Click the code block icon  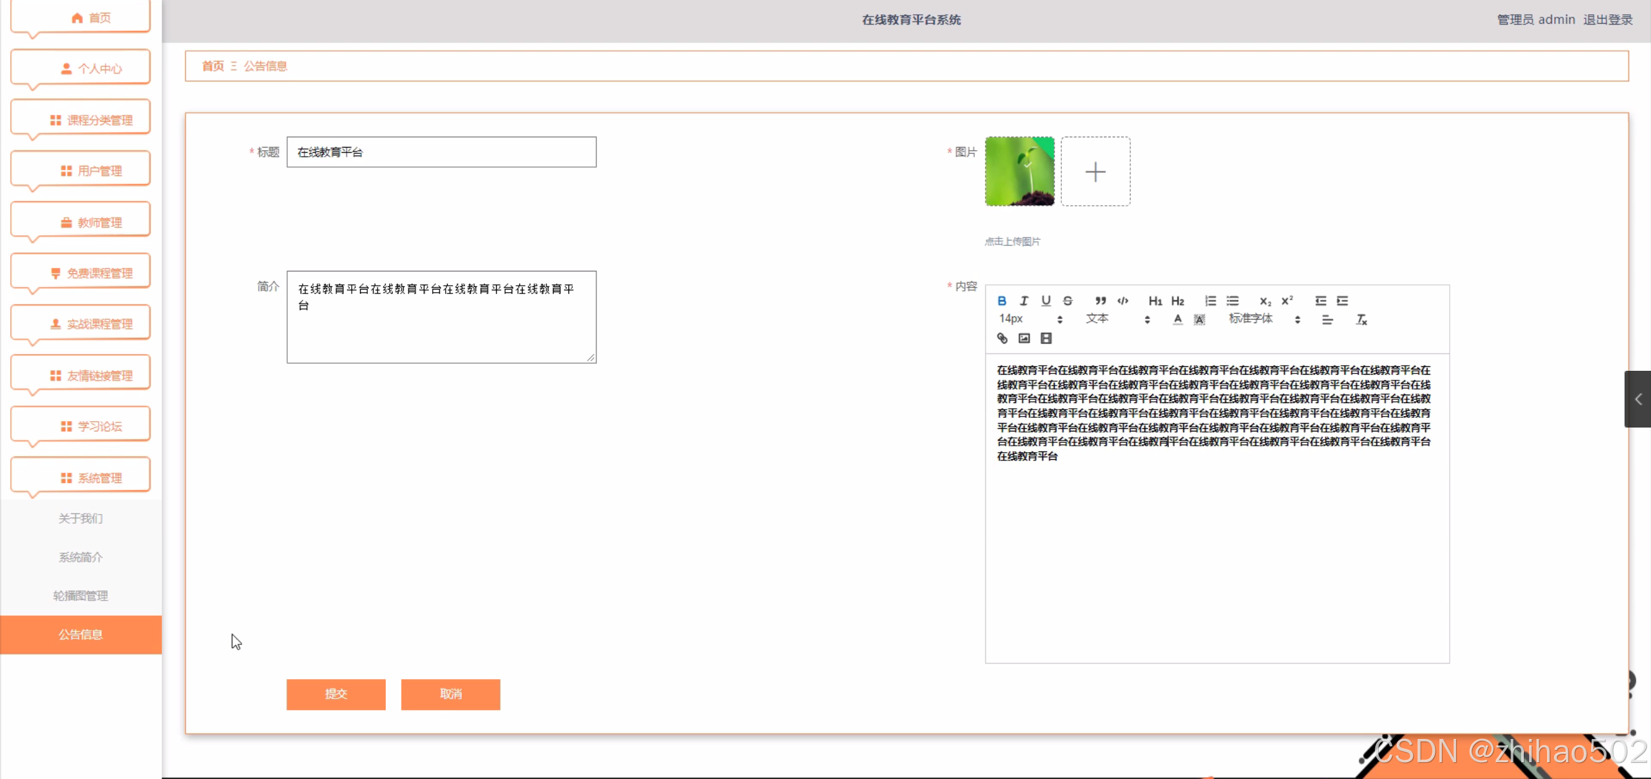[1123, 301]
